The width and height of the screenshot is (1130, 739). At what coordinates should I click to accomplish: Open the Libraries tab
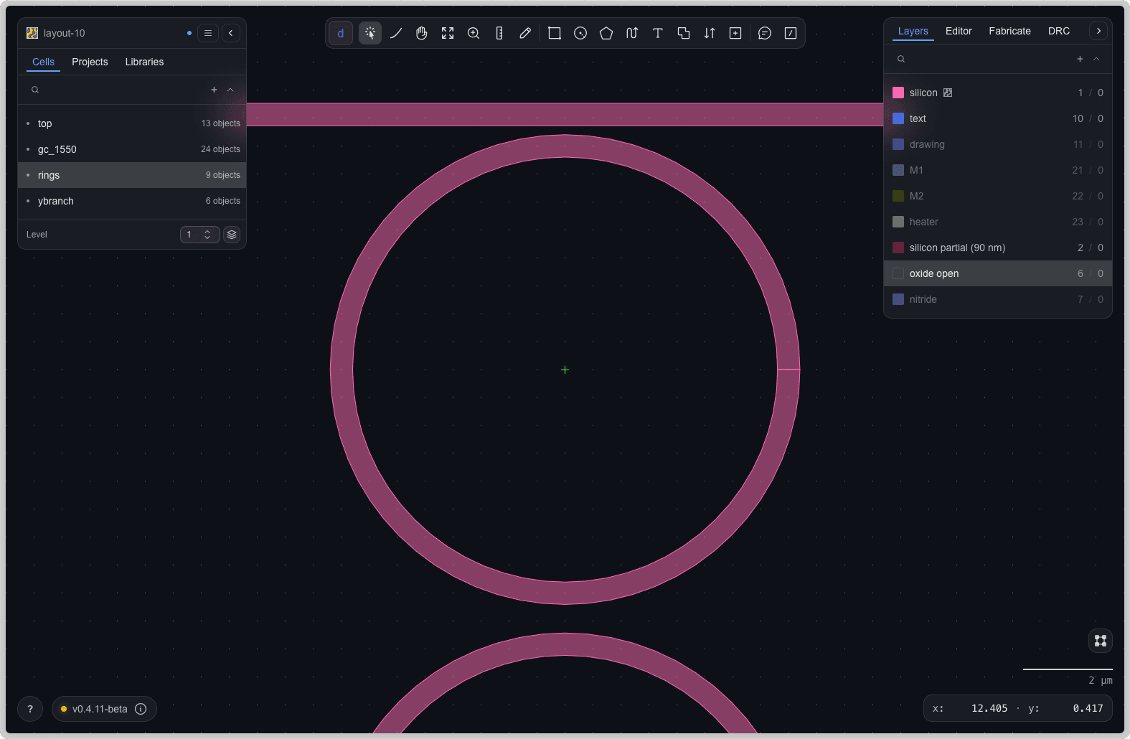pos(144,62)
